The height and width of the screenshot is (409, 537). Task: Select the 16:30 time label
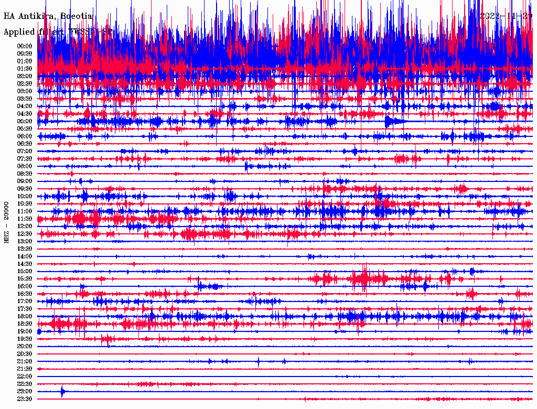[x=25, y=294]
